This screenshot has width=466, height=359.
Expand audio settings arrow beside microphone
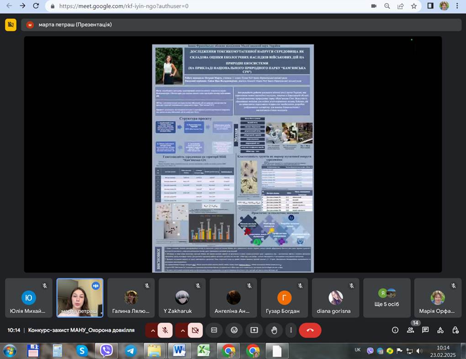(x=152, y=330)
